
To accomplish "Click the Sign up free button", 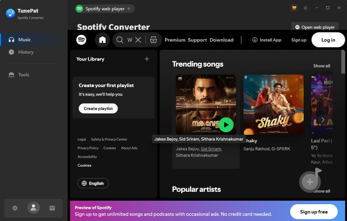I will point(313,212).
